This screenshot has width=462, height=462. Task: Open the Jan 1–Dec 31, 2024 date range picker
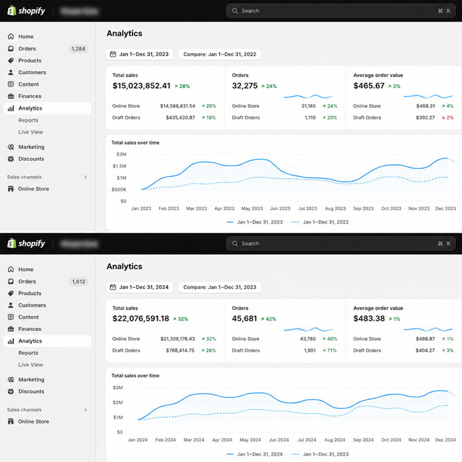pos(139,287)
